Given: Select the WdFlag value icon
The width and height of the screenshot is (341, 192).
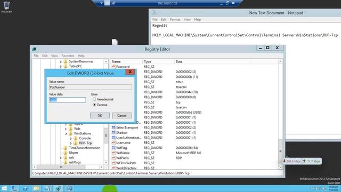Looking at the screenshot, I should pyautogui.click(x=113, y=148).
